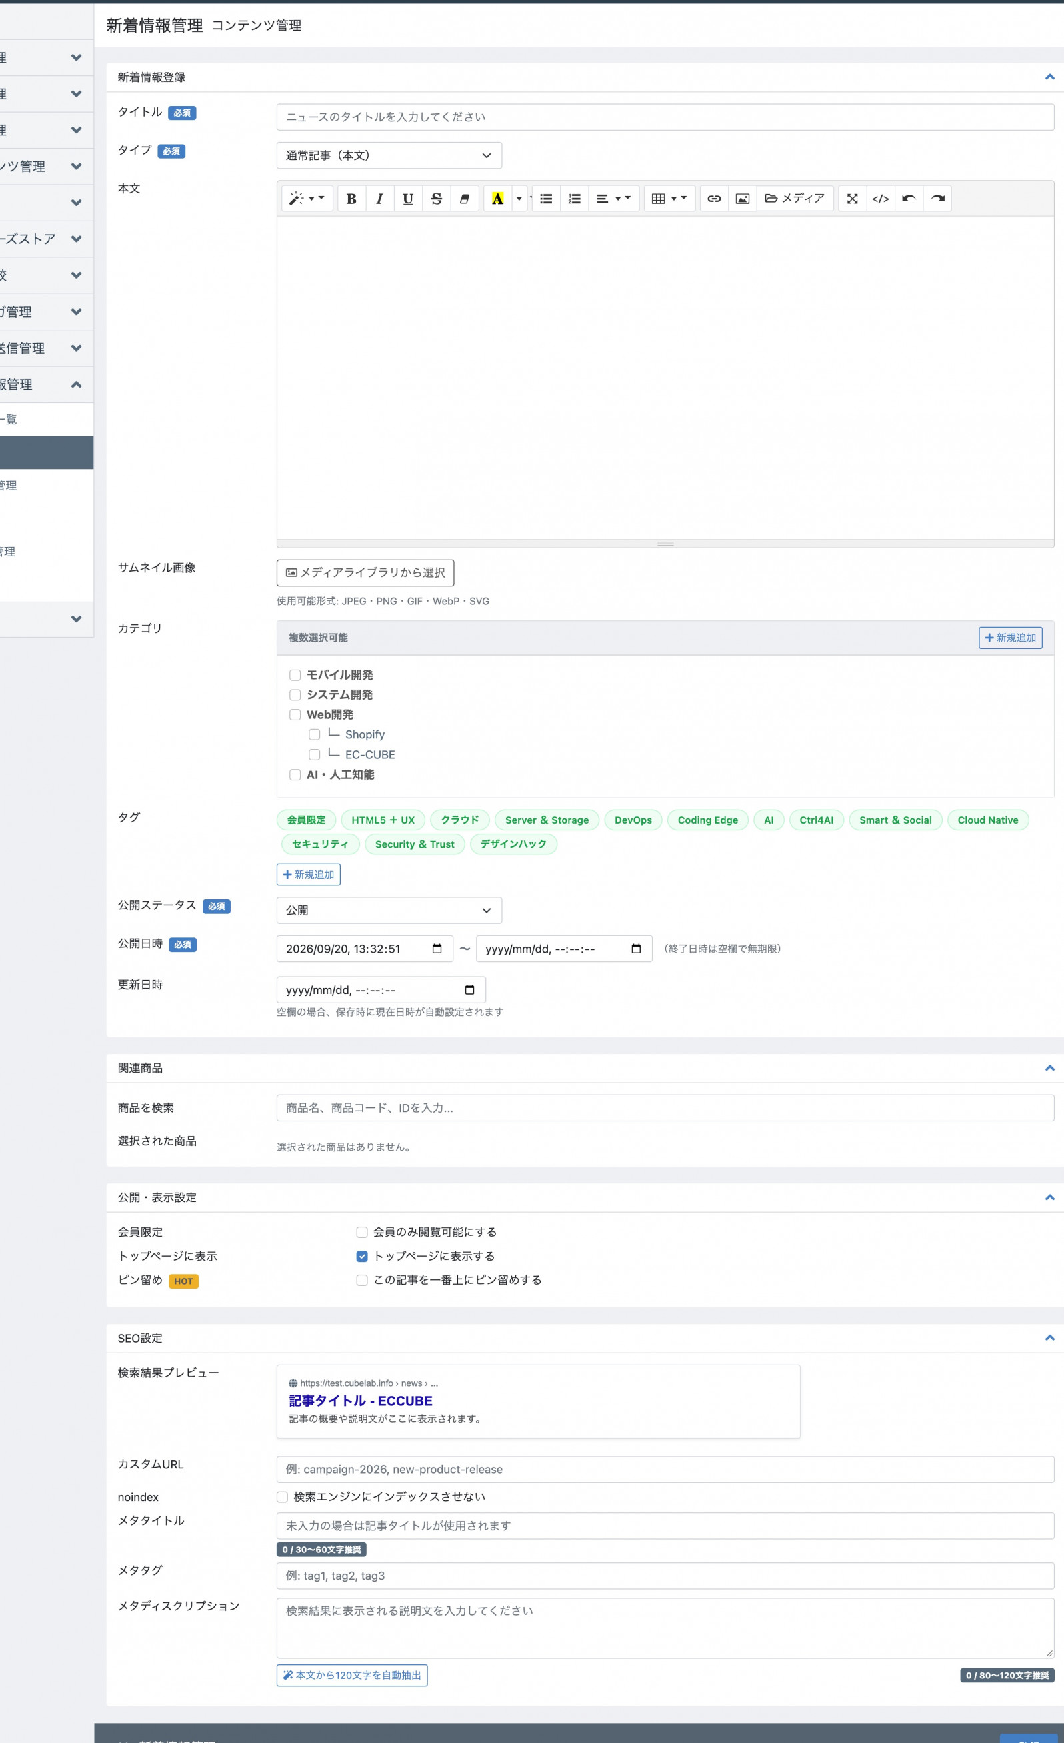
Task: Open the magic wand style menu
Action: (x=307, y=199)
